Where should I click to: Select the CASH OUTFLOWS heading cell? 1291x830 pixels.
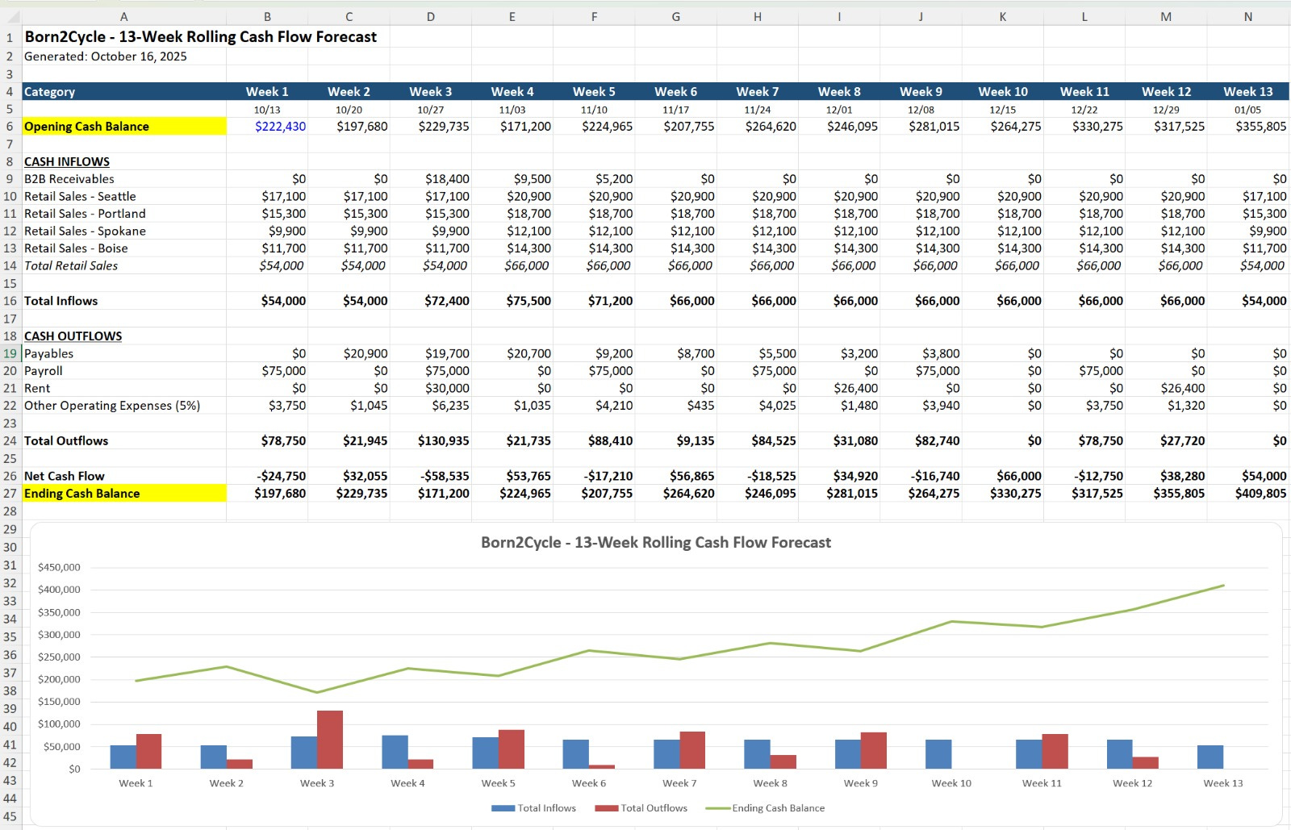point(73,336)
